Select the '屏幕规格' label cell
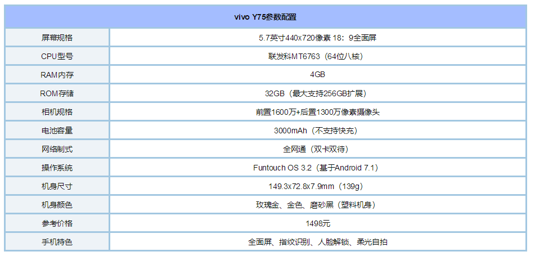The width and height of the screenshot is (535, 256). (x=57, y=38)
